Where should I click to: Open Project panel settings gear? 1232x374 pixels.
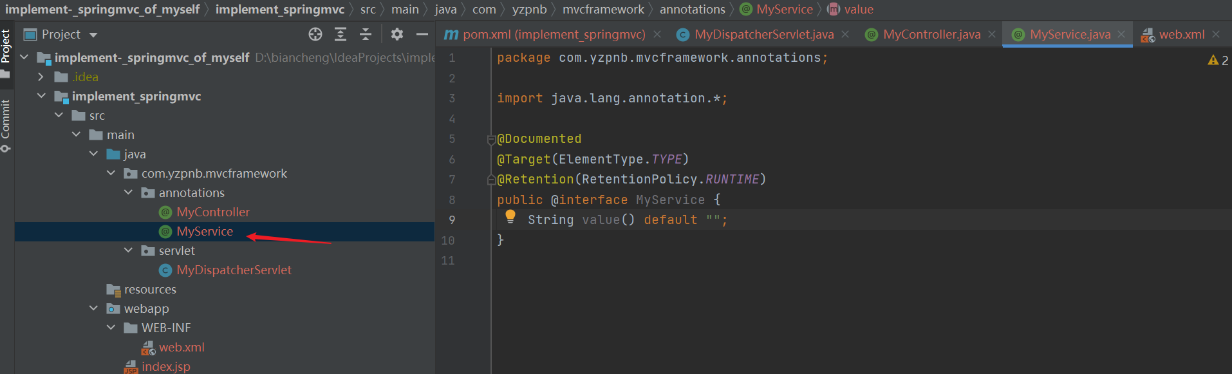(x=397, y=34)
